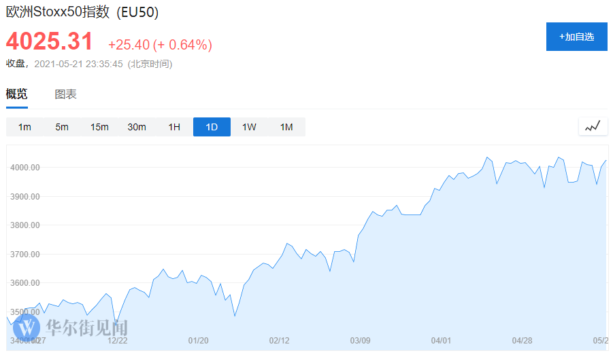Switch to the 概览 tab

[x=17, y=94]
